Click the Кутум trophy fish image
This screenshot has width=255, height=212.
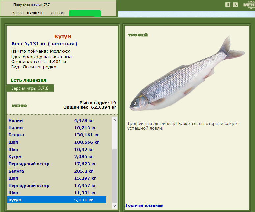(x=187, y=74)
